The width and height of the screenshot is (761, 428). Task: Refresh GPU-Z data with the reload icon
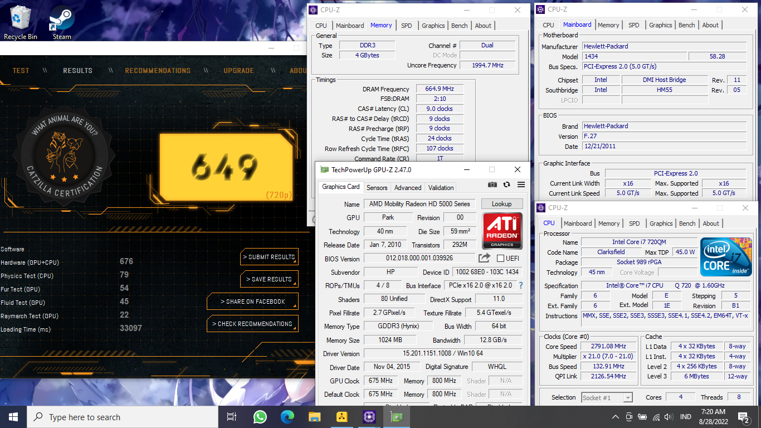pos(506,184)
